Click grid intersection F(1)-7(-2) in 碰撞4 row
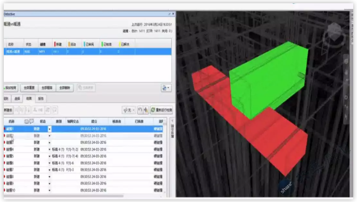This screenshot has width=357, height=202. pos(72,149)
